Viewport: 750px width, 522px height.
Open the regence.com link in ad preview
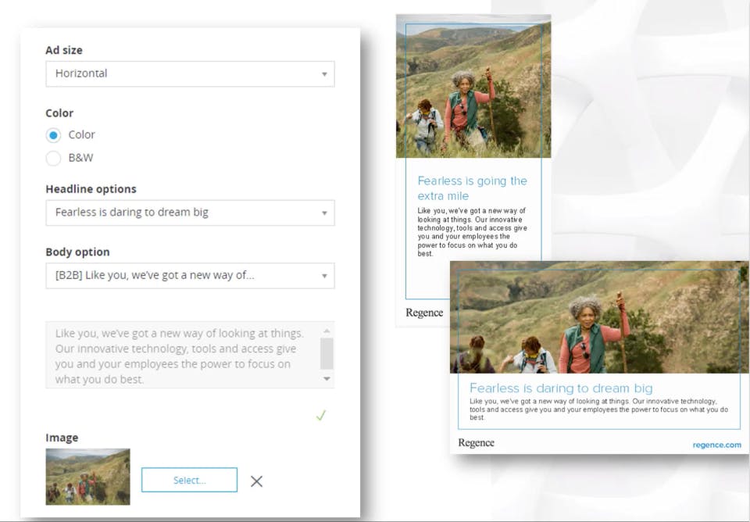coord(716,445)
